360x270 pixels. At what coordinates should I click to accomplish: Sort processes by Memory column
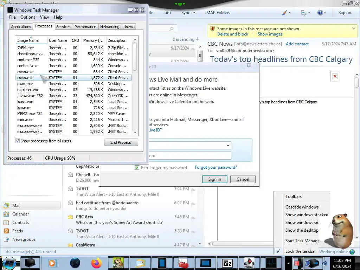[94, 40]
